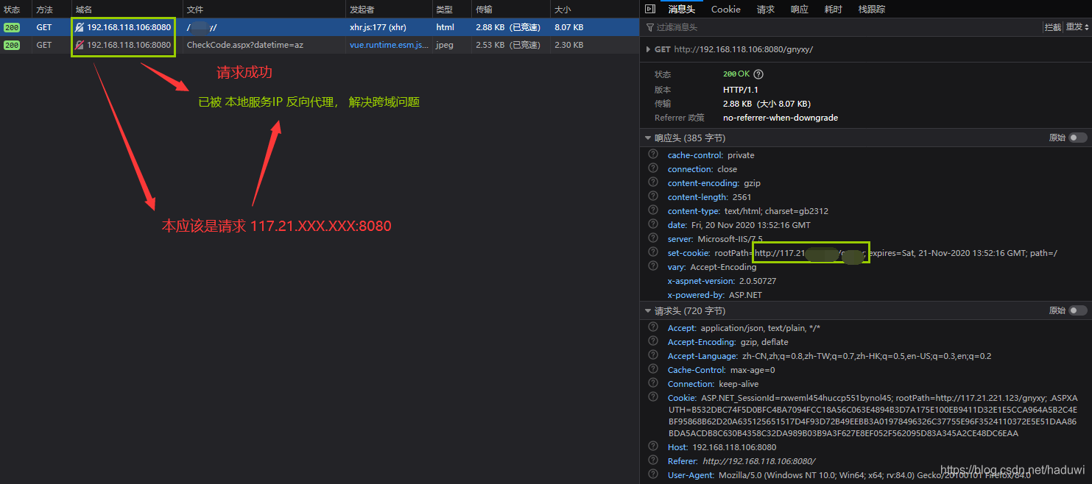Collapse the 响应头 response headers section
The width and height of the screenshot is (1092, 484).
pyautogui.click(x=648, y=138)
